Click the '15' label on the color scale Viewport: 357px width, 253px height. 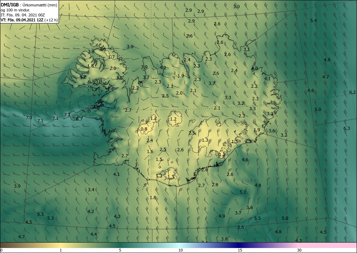[240, 250]
